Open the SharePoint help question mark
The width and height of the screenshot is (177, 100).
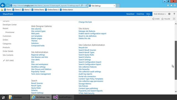(174, 14)
